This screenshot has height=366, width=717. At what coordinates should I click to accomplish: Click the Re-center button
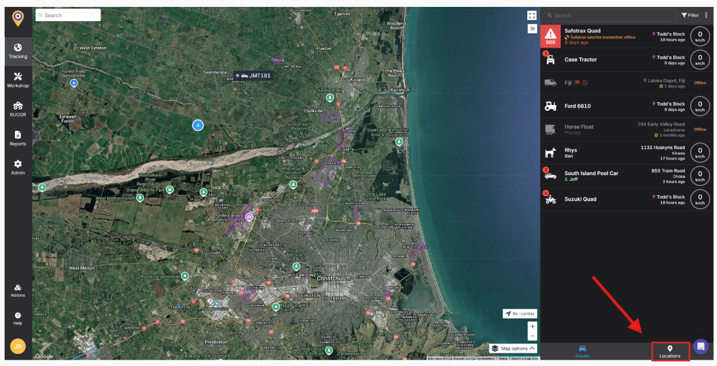click(x=520, y=314)
